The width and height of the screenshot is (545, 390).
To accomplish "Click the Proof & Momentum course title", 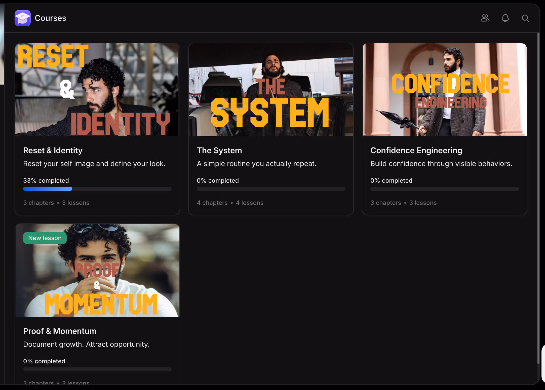I will click(60, 331).
